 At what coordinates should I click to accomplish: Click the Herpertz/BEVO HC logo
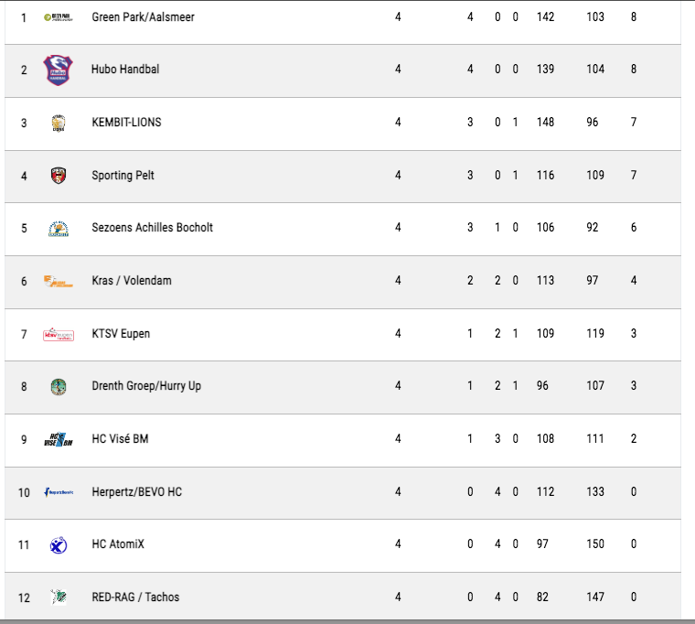58,492
